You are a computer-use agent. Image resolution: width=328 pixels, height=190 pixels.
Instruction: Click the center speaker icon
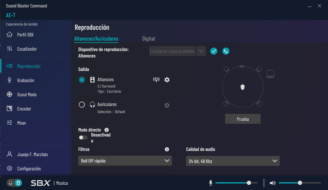tap(242, 66)
